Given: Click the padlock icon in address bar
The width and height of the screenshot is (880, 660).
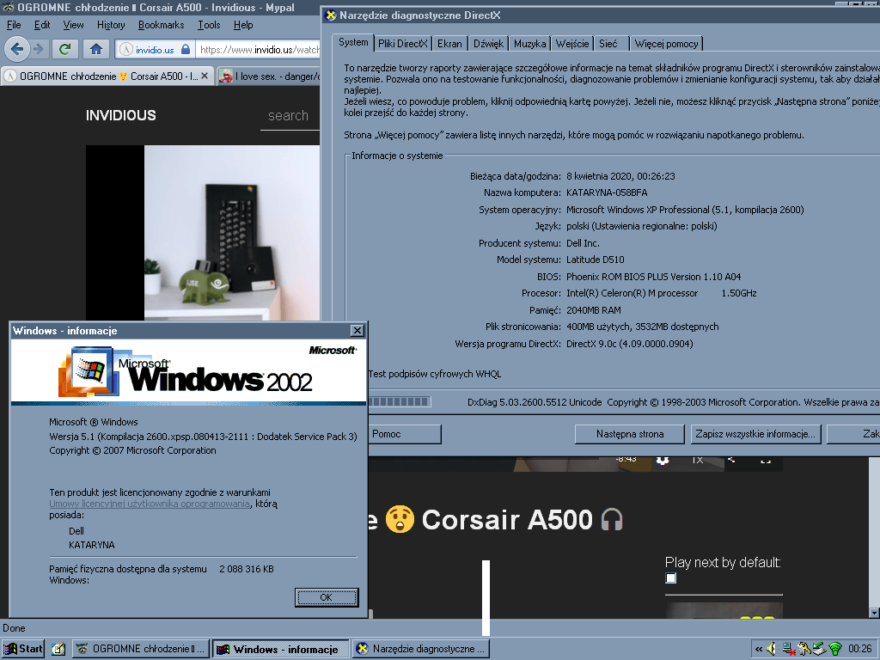Looking at the screenshot, I should 186,50.
